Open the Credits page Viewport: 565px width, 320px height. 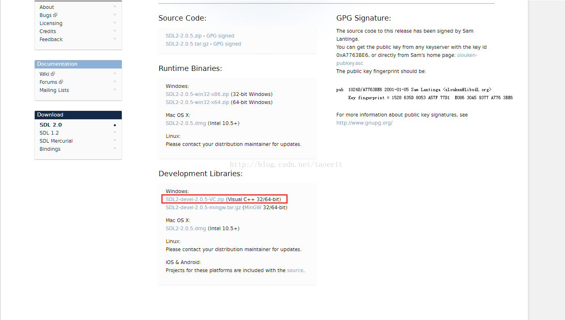tap(48, 31)
